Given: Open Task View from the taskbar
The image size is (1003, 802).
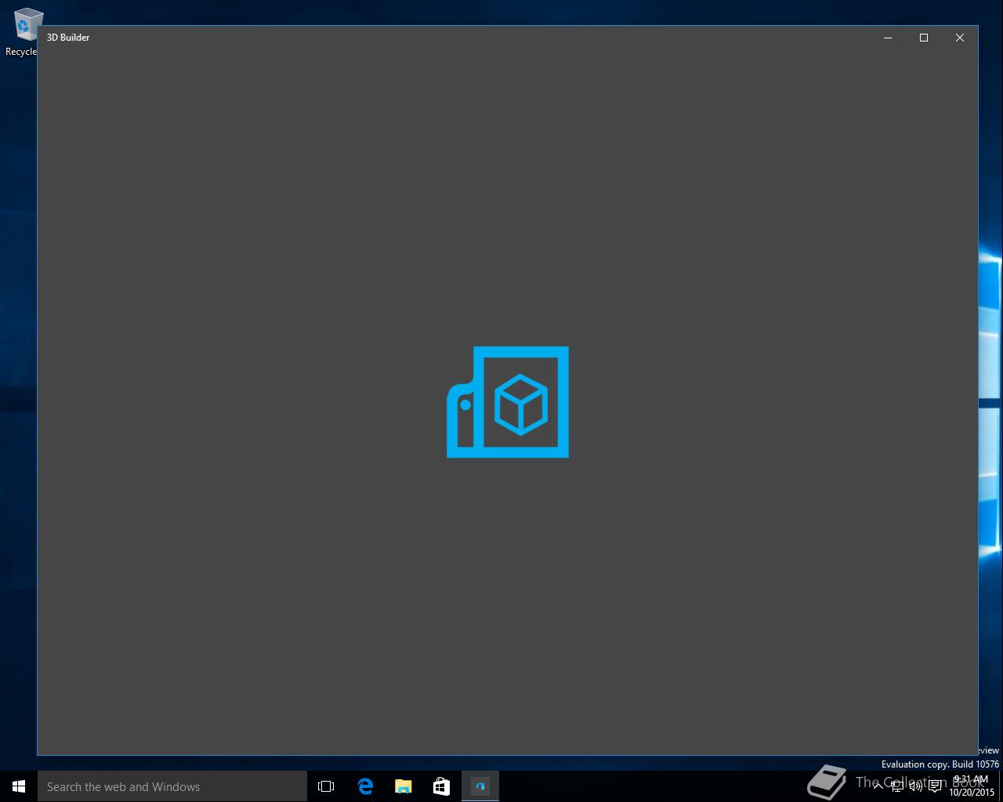Looking at the screenshot, I should 326,786.
